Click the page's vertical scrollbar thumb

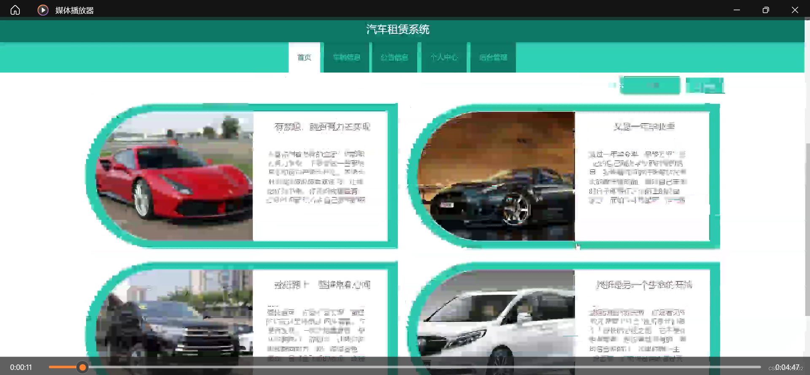tap(807, 230)
